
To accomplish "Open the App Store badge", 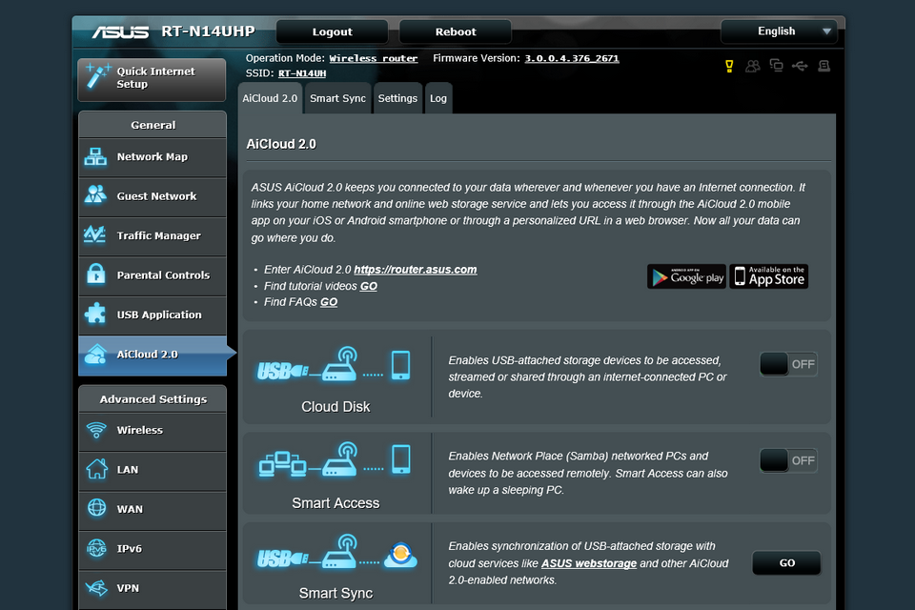I will 769,276.
